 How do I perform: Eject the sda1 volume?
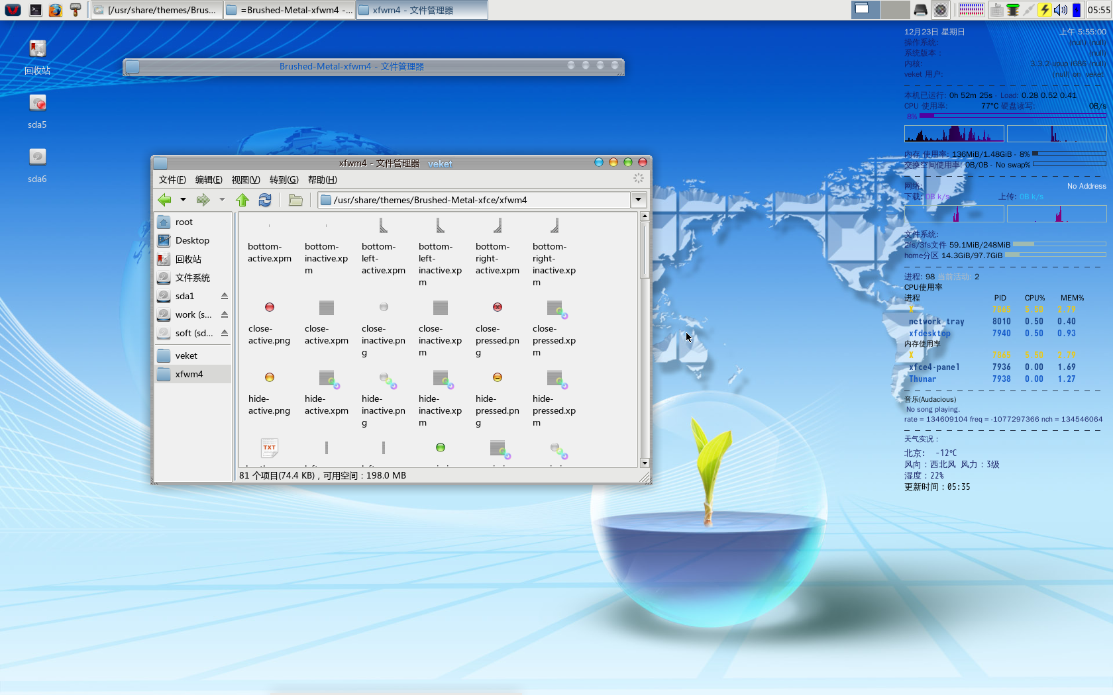tap(225, 296)
